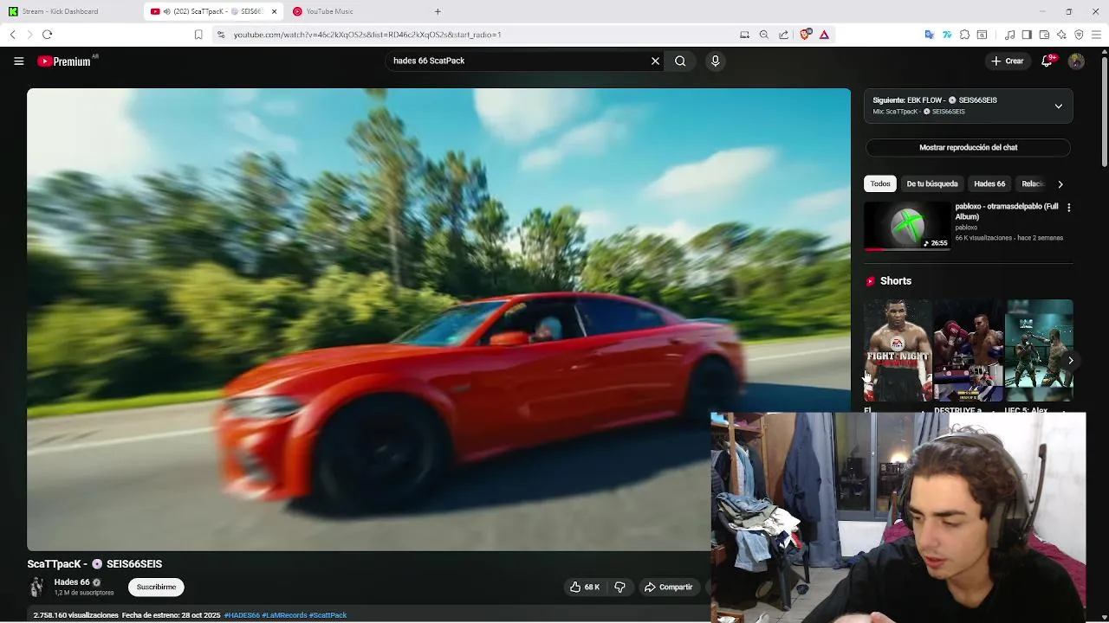The height and width of the screenshot is (623, 1109).
Task: Open the #ScattPack hashtag link
Action: click(x=328, y=615)
